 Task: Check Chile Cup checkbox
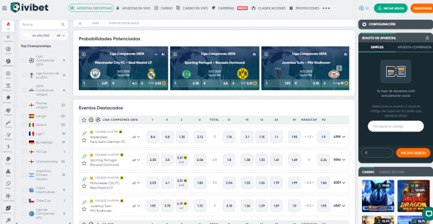24,201
